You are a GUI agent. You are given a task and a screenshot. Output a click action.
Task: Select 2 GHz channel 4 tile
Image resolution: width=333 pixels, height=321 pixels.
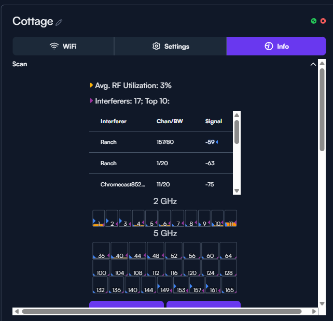(138, 218)
